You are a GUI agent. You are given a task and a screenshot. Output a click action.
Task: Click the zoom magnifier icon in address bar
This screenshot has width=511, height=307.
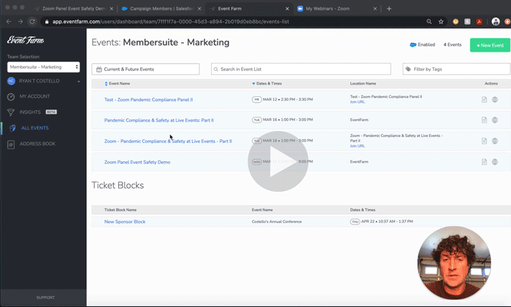tap(429, 21)
